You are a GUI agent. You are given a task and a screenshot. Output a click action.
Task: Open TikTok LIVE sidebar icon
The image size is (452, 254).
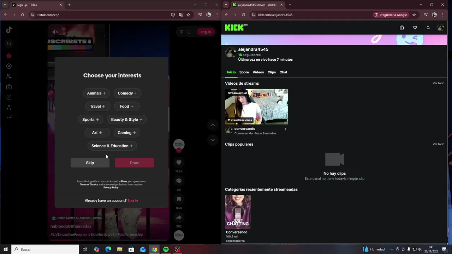pos(9,87)
